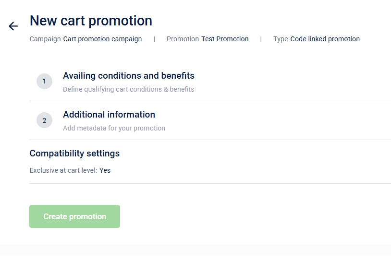Click the Exclusive at cart level label

tap(63, 170)
